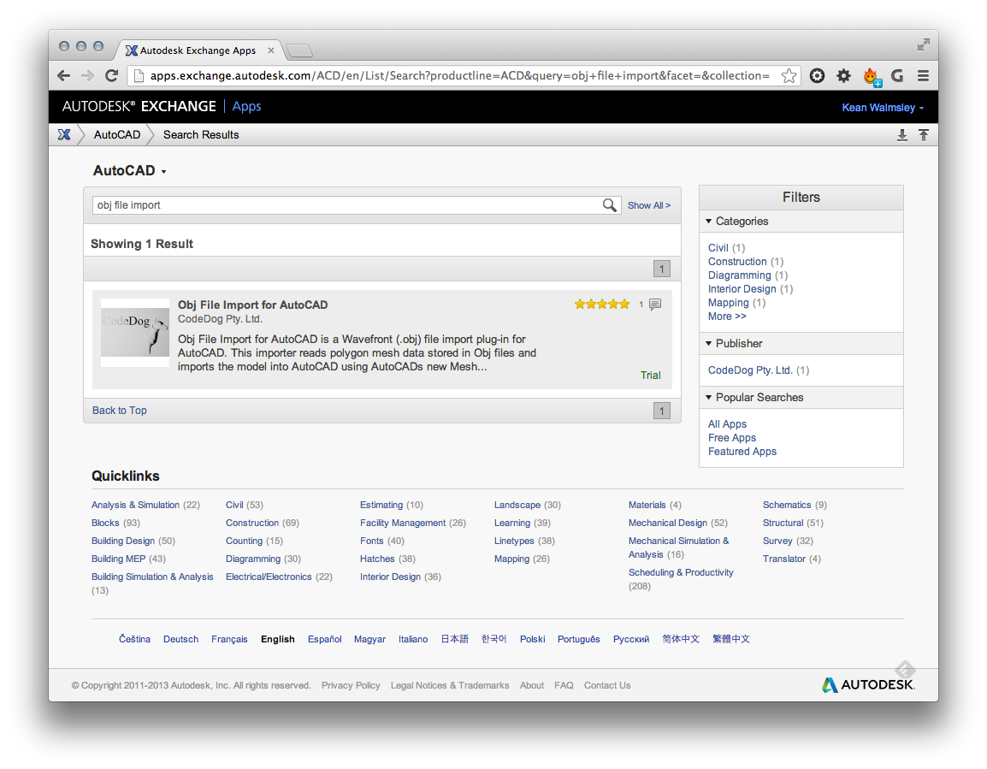Click the CodeDog app thumbnail
This screenshot has height=769, width=987.
[135, 333]
